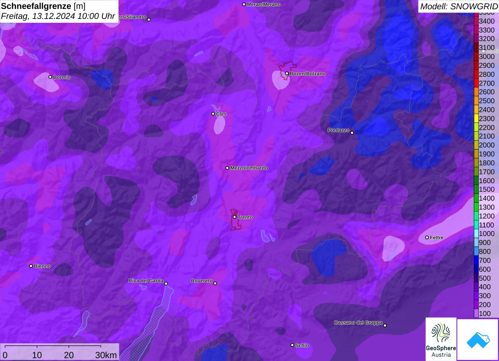Screen dimensions: 499x361
Task: Pick the 700 m blue legend swatch
Action: click(476, 260)
